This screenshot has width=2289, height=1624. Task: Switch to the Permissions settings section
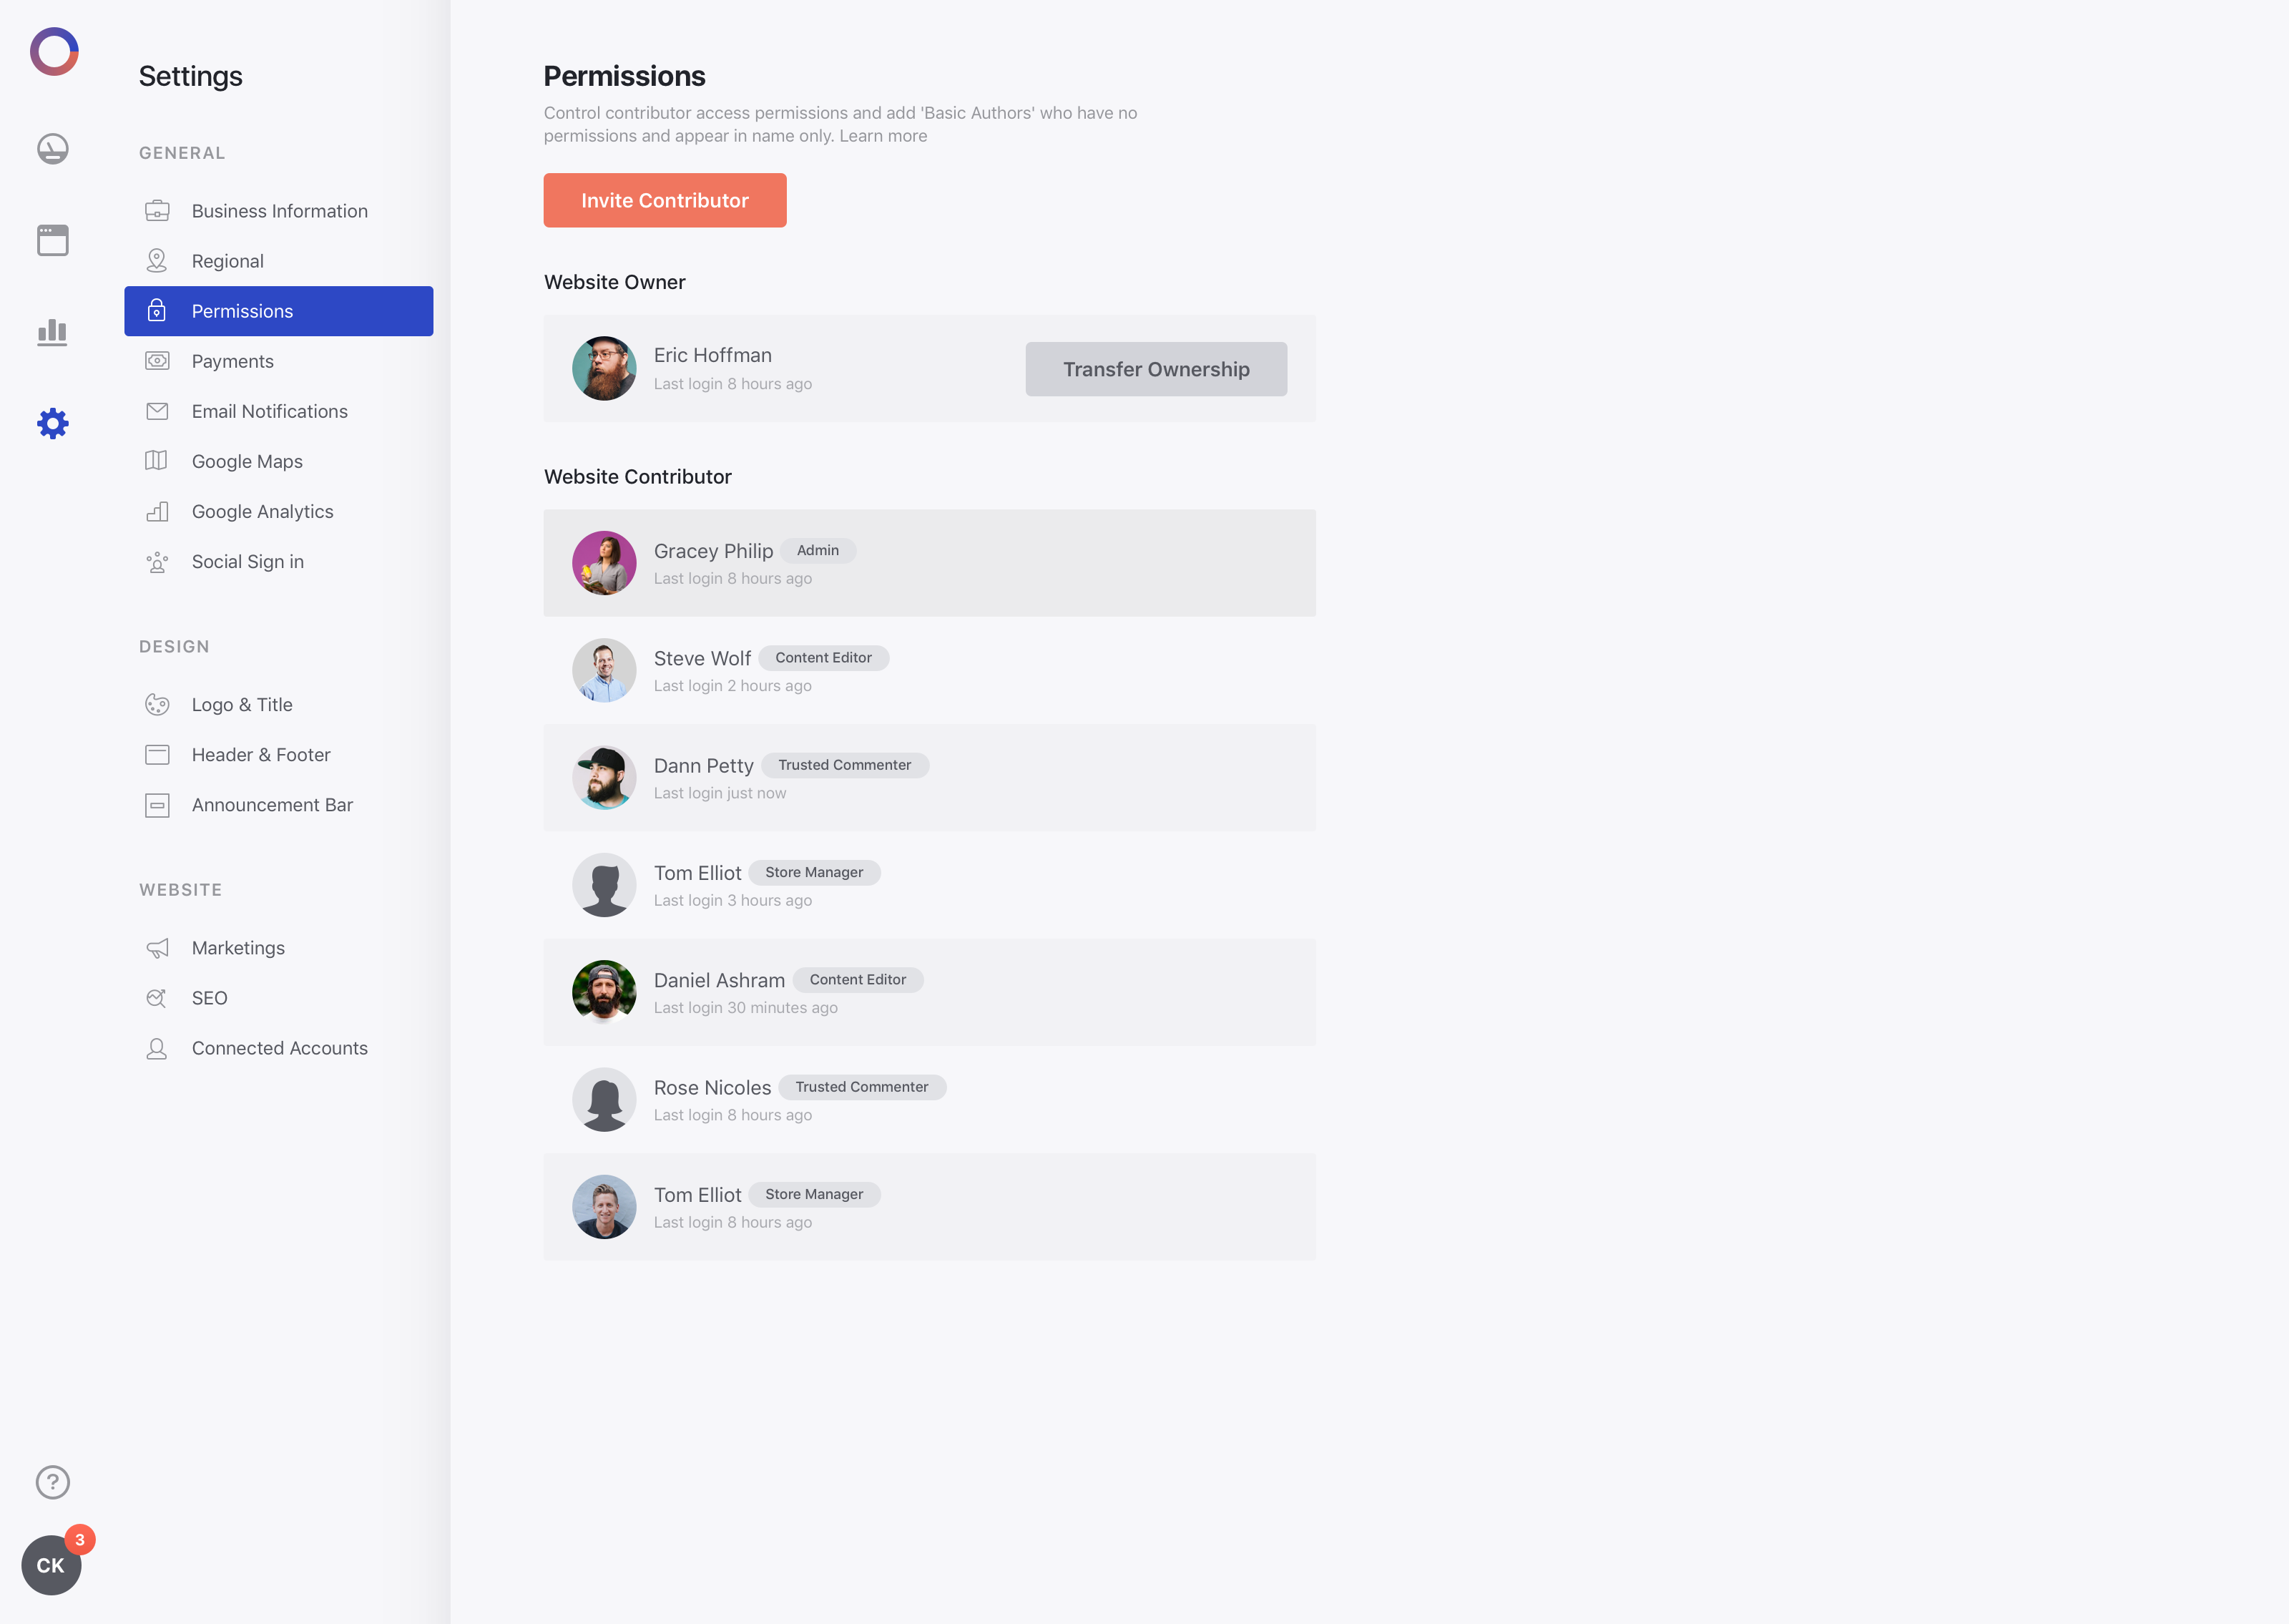(242, 311)
